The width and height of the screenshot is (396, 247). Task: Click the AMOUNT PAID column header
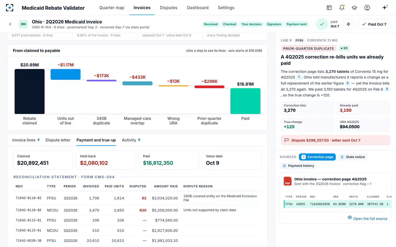click(x=166, y=186)
